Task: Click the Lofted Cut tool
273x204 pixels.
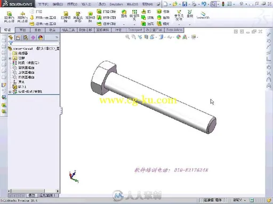Action: [107, 18]
